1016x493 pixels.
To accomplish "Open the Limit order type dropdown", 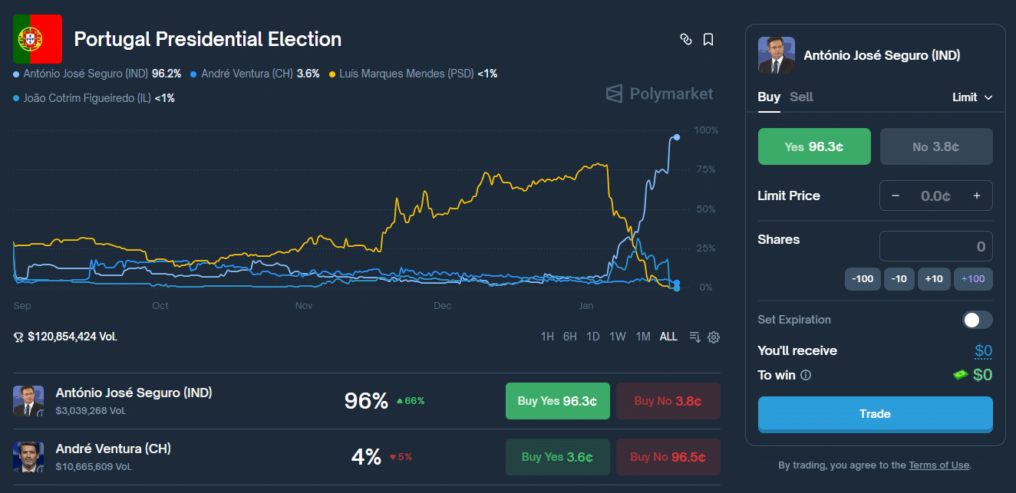I will [972, 97].
